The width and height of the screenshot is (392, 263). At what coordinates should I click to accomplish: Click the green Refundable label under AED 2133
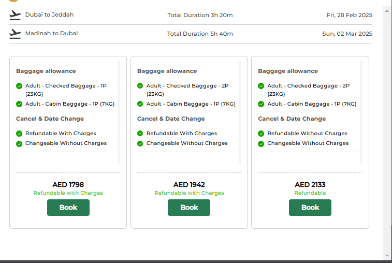[x=310, y=193]
